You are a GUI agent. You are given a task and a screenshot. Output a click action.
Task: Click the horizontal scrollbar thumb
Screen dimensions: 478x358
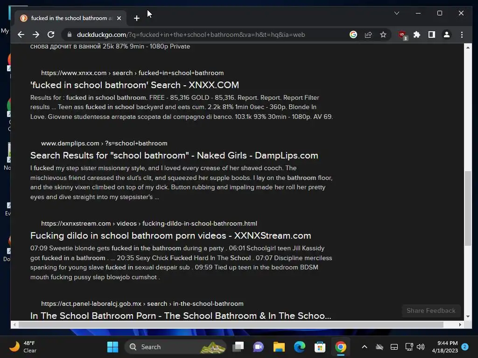point(231,325)
